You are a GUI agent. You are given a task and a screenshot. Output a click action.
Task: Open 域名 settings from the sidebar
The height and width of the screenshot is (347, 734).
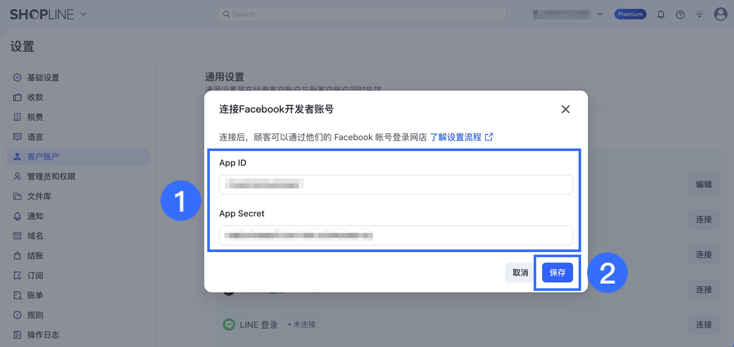tap(35, 236)
